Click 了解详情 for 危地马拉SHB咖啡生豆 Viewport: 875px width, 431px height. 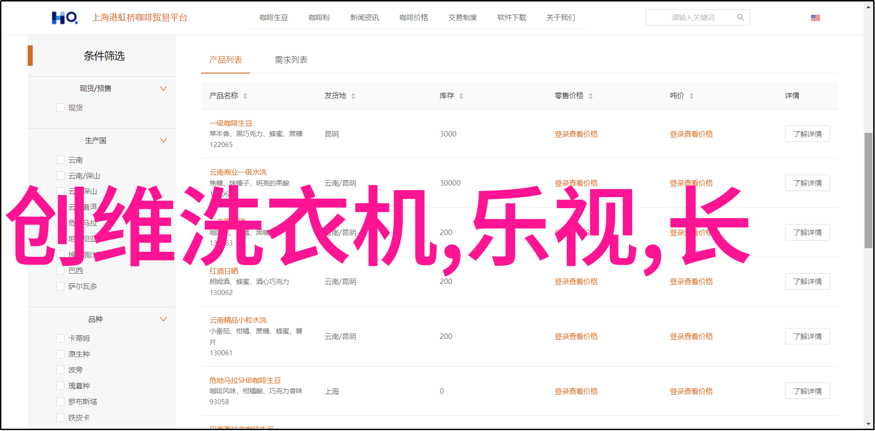(x=807, y=391)
